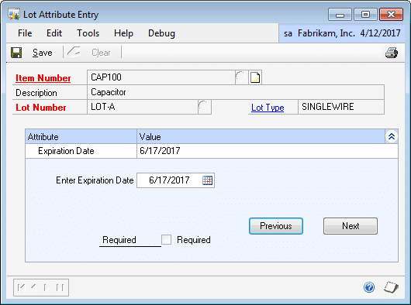
Task: Click the Clear toolbar label
Action: point(101,53)
